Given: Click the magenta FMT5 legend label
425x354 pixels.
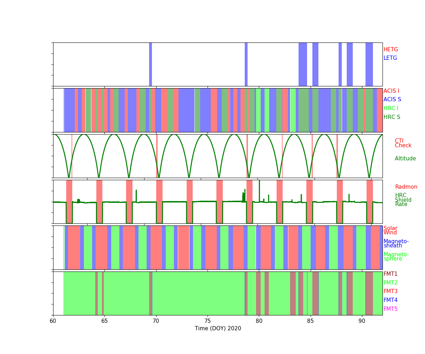Looking at the screenshot, I should 390,309.
